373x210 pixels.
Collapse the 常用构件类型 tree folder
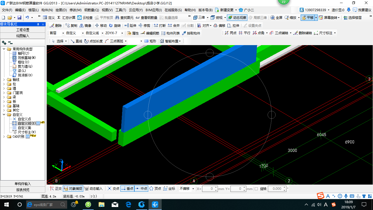point(4,49)
